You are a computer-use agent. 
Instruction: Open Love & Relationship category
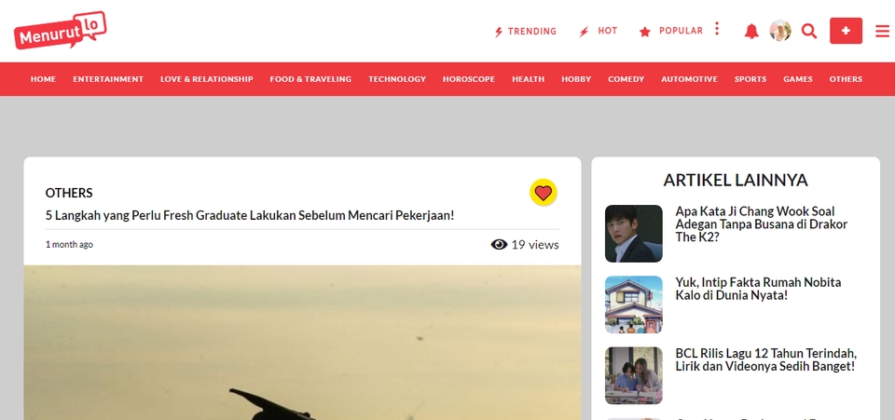coord(207,79)
